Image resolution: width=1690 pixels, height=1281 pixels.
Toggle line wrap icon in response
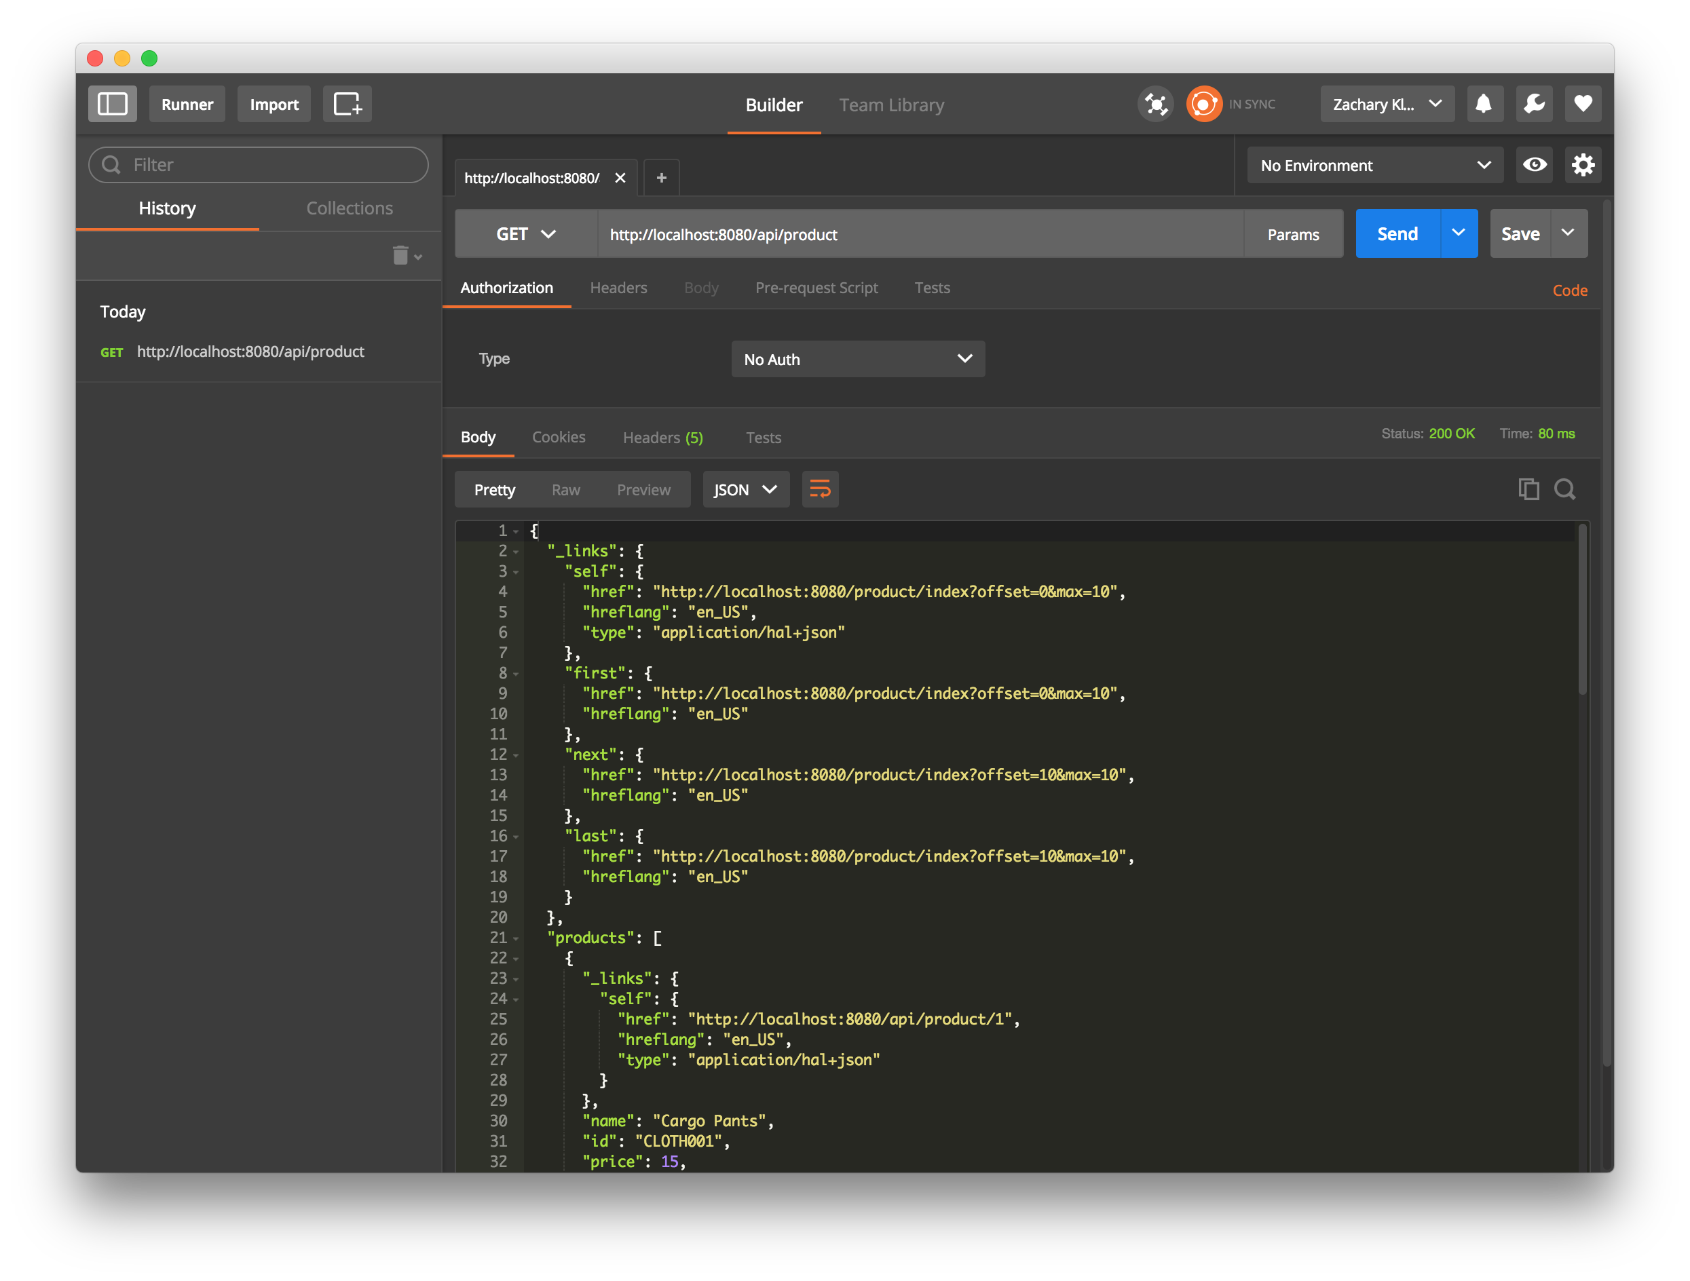pos(820,490)
